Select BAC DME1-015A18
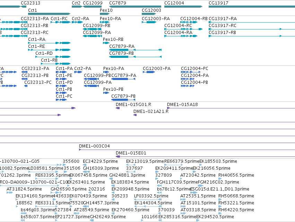Image resolution: width=295 pixels, height=222 pixels. click(182, 105)
